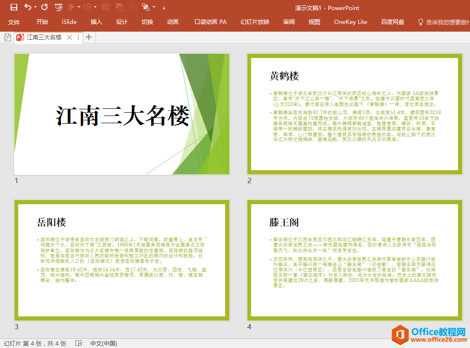Image resolution: width=470 pixels, height=348 pixels.
Task: Open Customize Quick Access Toolbar dropdown
Action: 164,8
